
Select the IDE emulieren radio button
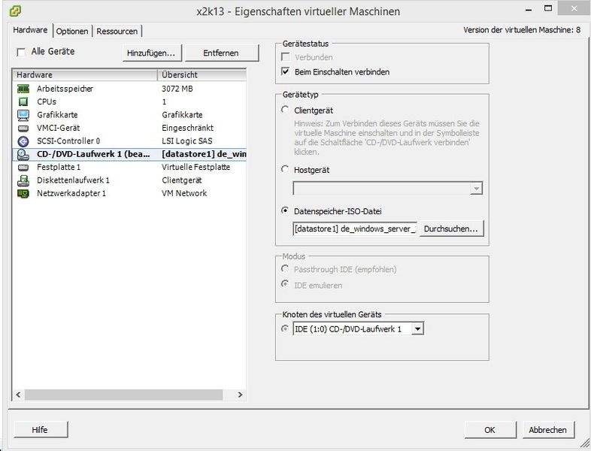coord(285,285)
